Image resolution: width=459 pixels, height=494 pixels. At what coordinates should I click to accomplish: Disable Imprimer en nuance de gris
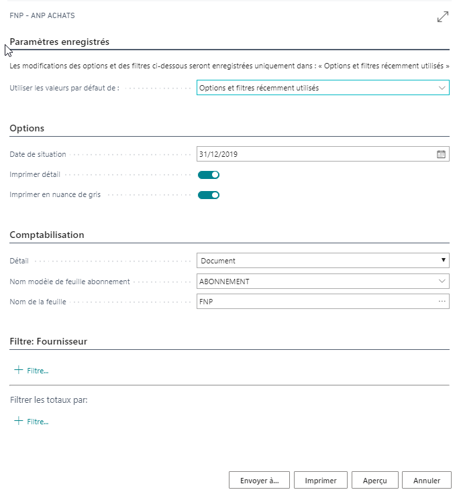click(209, 195)
